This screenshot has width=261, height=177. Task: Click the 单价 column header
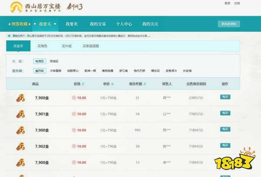[x=106, y=84]
